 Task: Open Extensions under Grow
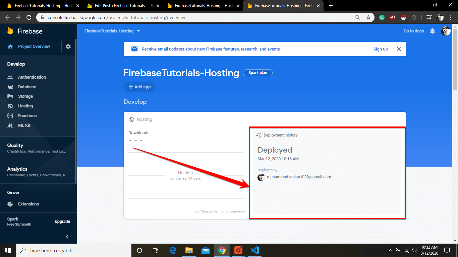pos(28,204)
